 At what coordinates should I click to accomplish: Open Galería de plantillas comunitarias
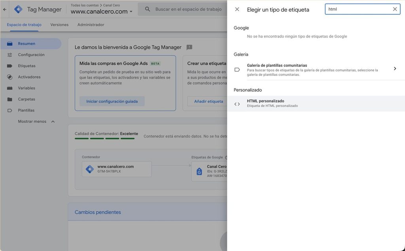[316, 70]
